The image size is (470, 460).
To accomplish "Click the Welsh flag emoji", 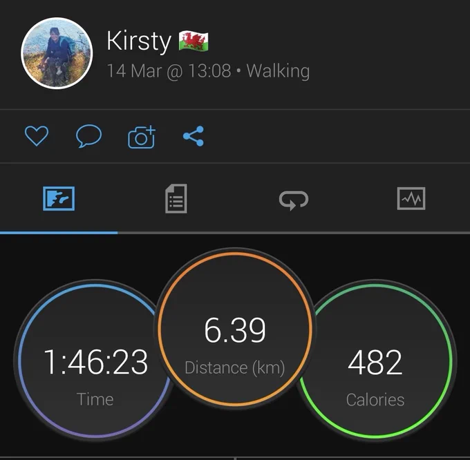I will (194, 41).
